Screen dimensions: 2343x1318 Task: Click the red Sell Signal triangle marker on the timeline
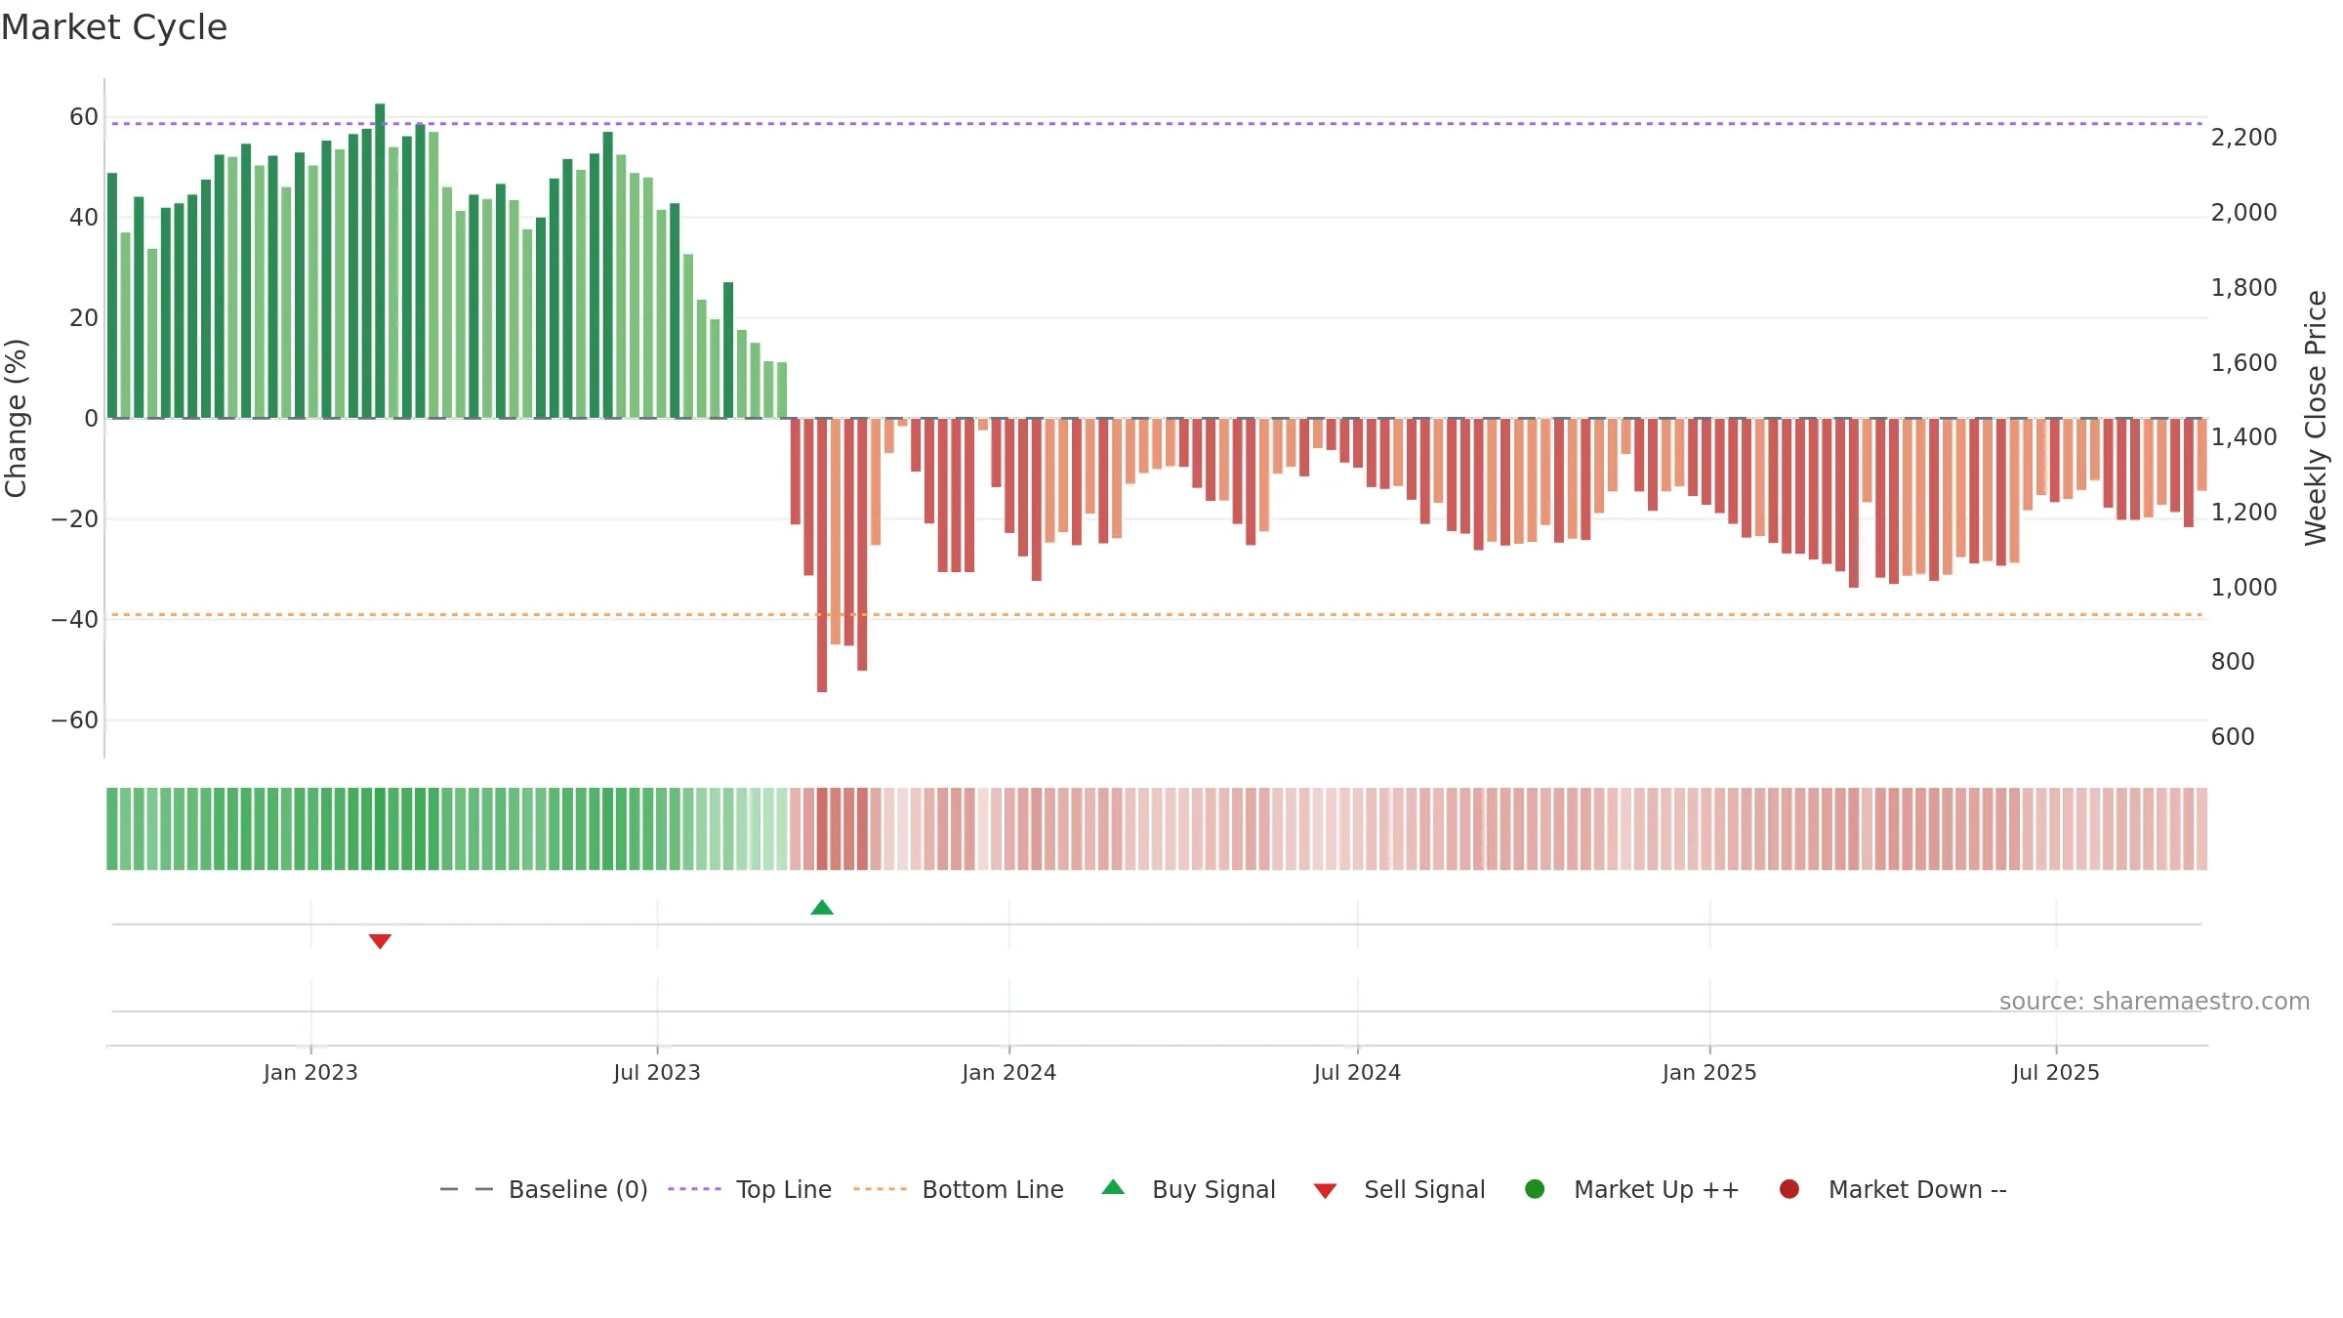[380, 941]
